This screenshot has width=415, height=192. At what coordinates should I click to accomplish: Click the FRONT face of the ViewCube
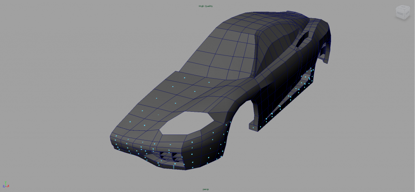click(x=400, y=14)
